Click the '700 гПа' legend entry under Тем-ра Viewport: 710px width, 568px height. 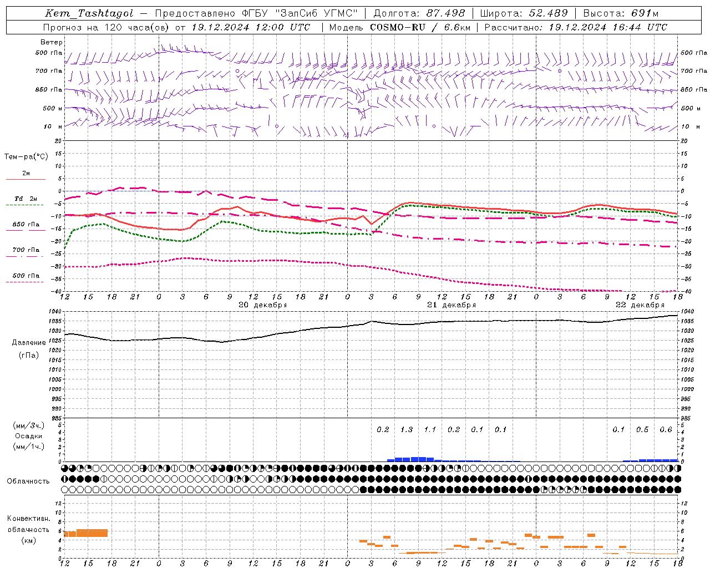click(26, 250)
